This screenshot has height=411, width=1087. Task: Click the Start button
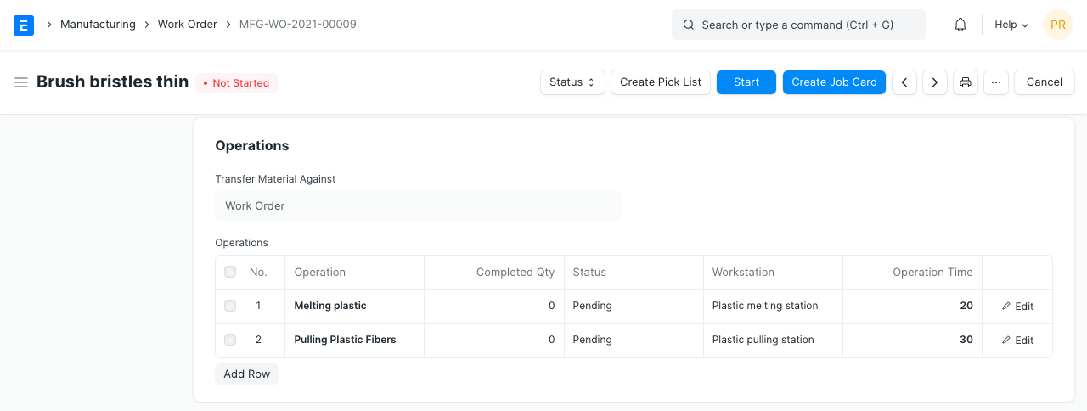click(x=746, y=82)
